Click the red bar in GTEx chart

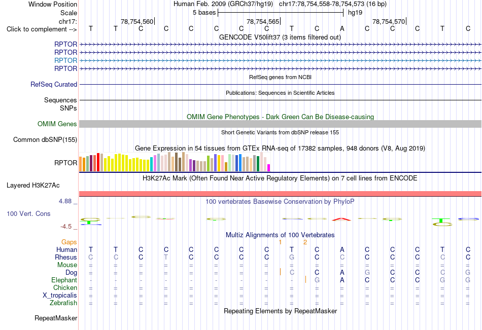pyautogui.click(x=98, y=162)
